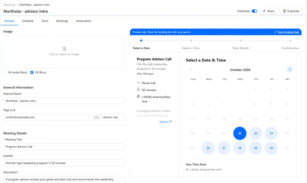Select October 30 on the calendar
The image size is (307, 183).
[x=271, y=148]
